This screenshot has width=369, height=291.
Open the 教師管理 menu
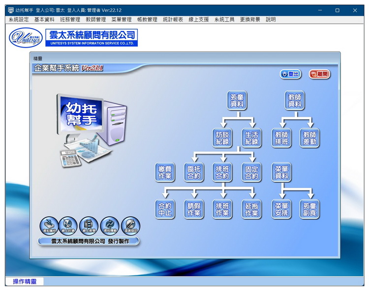point(96,20)
